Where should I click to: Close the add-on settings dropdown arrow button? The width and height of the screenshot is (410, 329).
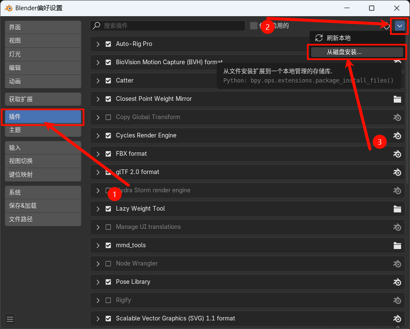pyautogui.click(x=399, y=26)
